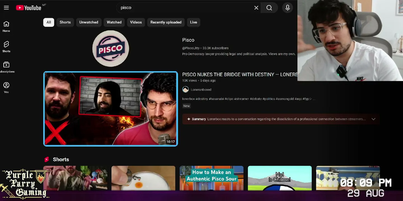Open the 'No! Is Chilean!' short

coord(280,178)
